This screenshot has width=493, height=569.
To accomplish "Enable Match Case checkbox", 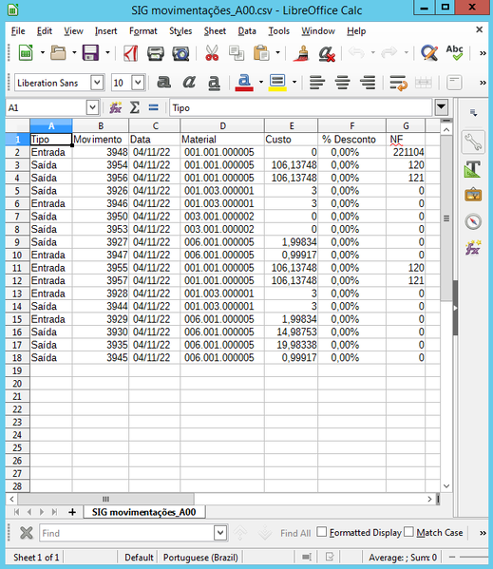I will [x=408, y=532].
